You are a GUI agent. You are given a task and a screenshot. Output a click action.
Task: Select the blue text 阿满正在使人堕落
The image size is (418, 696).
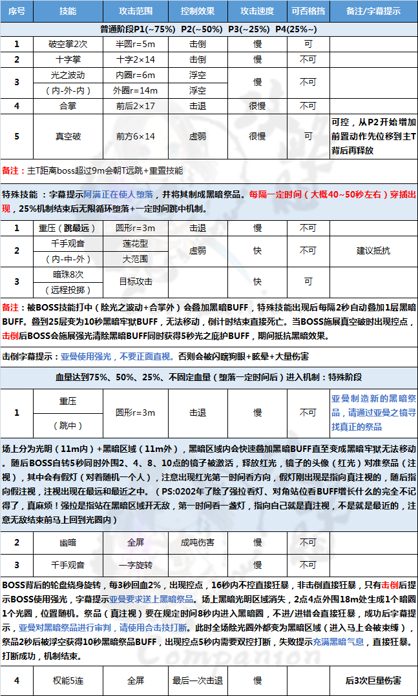click(119, 194)
